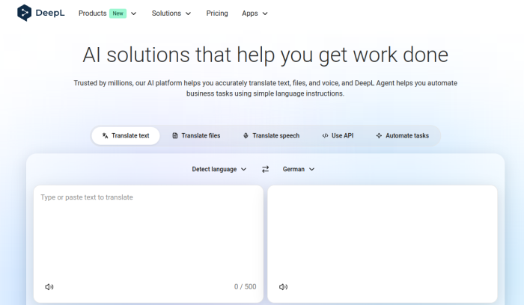Select the Translate speech tab
Image resolution: width=524 pixels, height=305 pixels.
click(271, 136)
